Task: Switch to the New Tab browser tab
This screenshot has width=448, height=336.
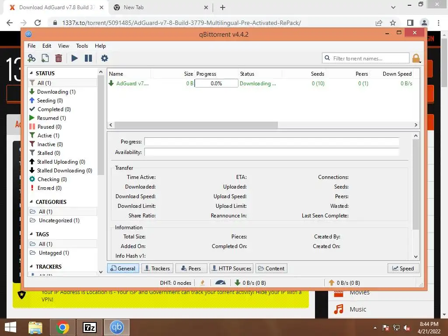Action: 161,7
